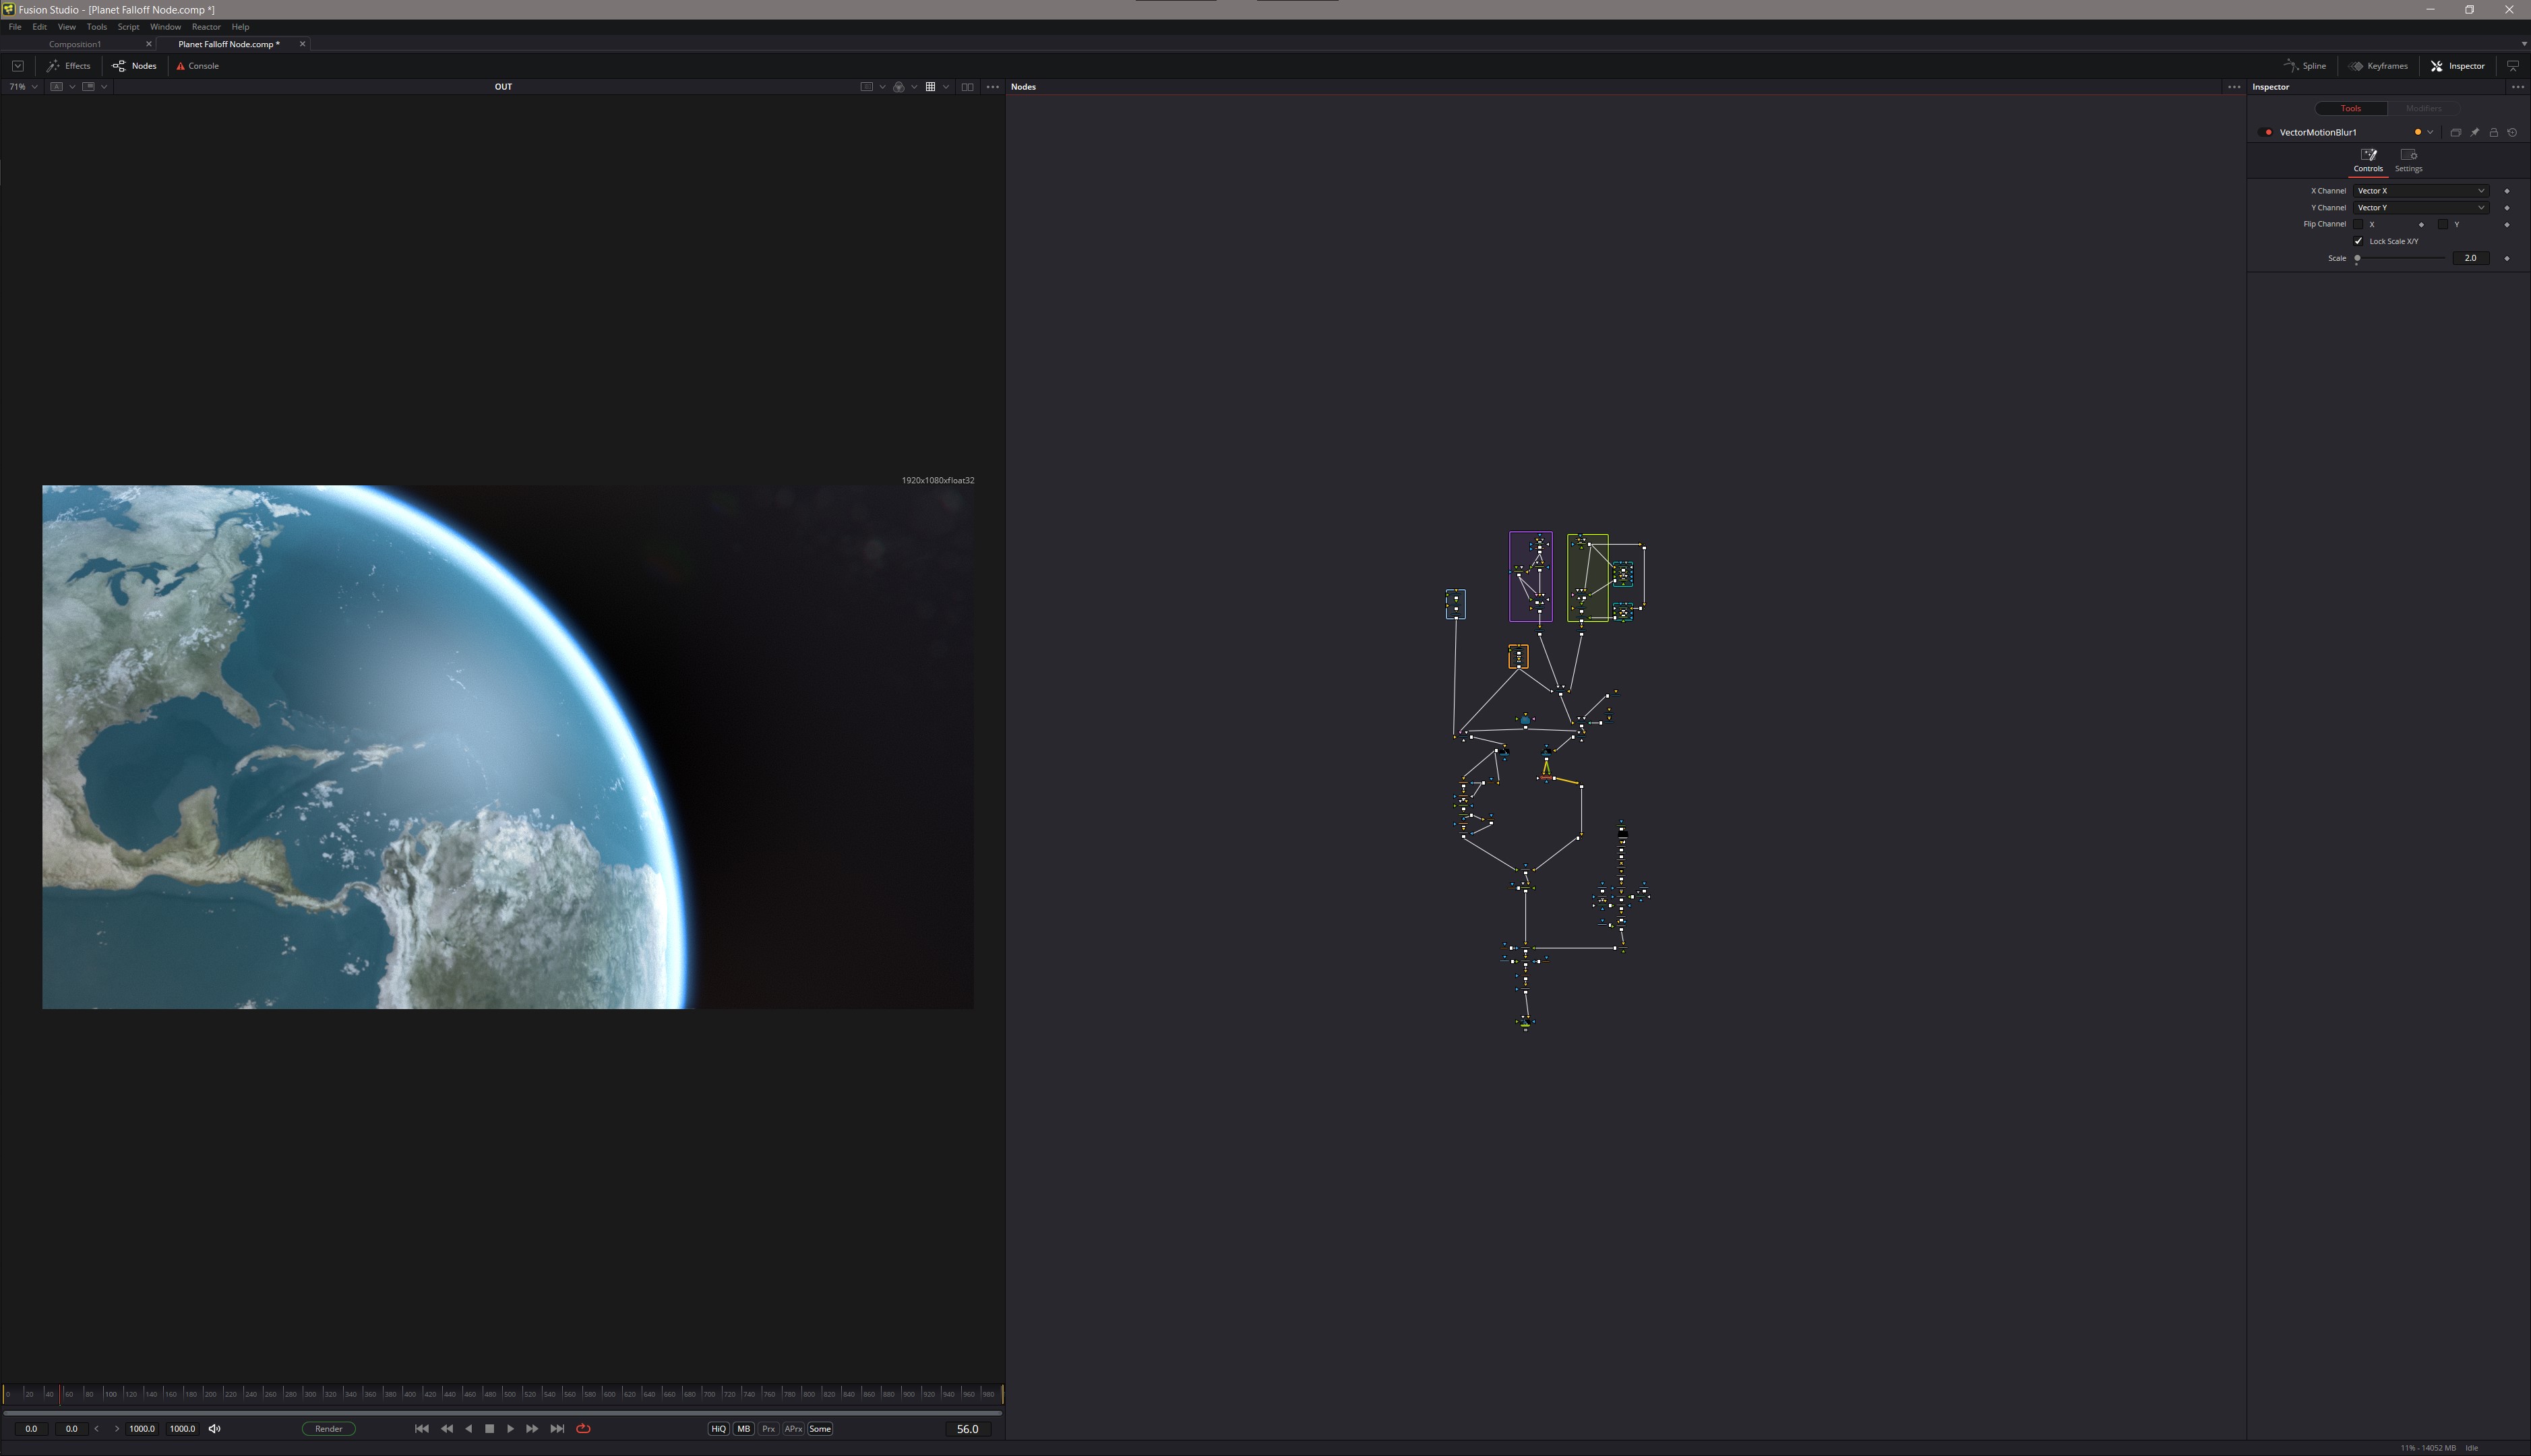Click the keyframe diamond for Y Channel

[x=2507, y=208]
